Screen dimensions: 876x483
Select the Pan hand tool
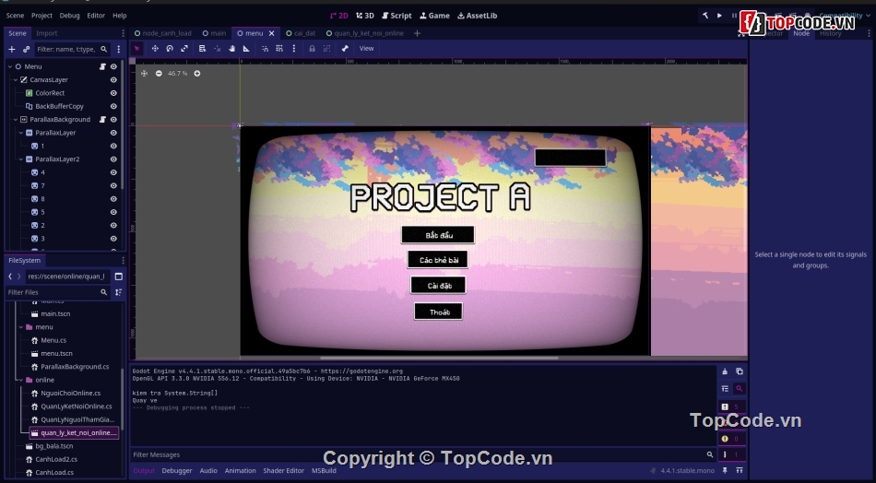tap(231, 49)
